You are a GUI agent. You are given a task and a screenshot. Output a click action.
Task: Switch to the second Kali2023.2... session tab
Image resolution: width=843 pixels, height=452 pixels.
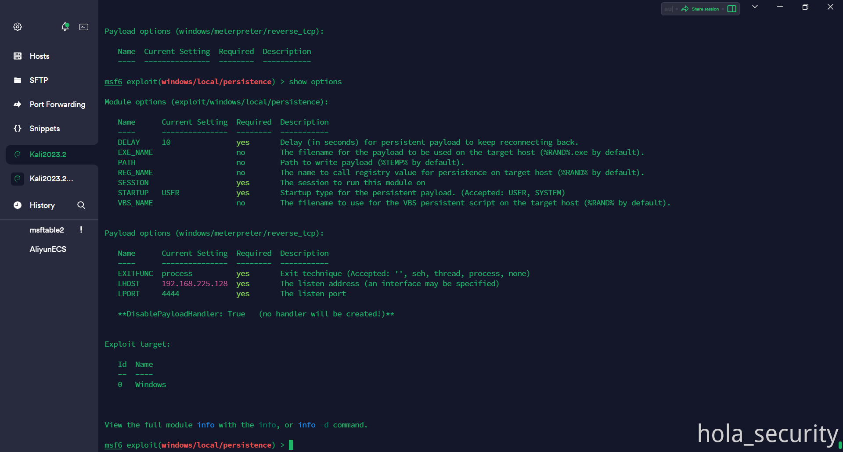51,179
